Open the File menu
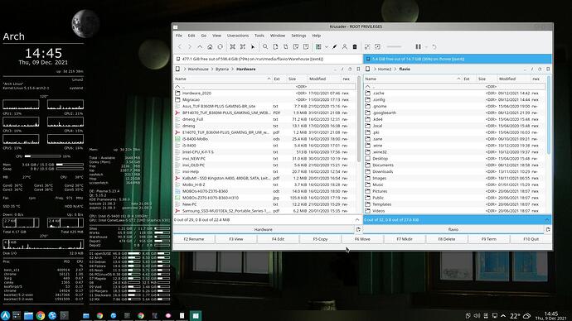The image size is (572, 321). [179, 36]
